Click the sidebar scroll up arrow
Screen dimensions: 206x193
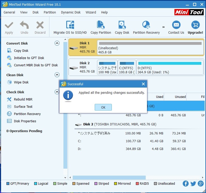(65, 39)
